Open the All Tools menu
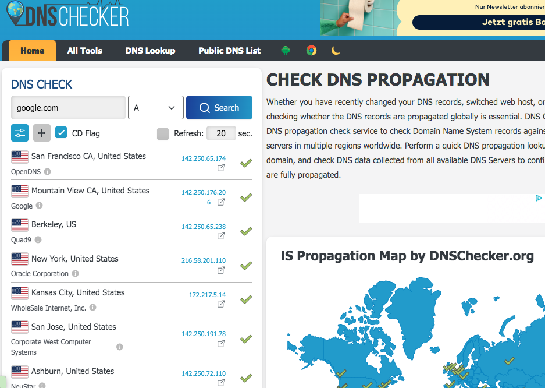The image size is (545, 388). [x=85, y=51]
